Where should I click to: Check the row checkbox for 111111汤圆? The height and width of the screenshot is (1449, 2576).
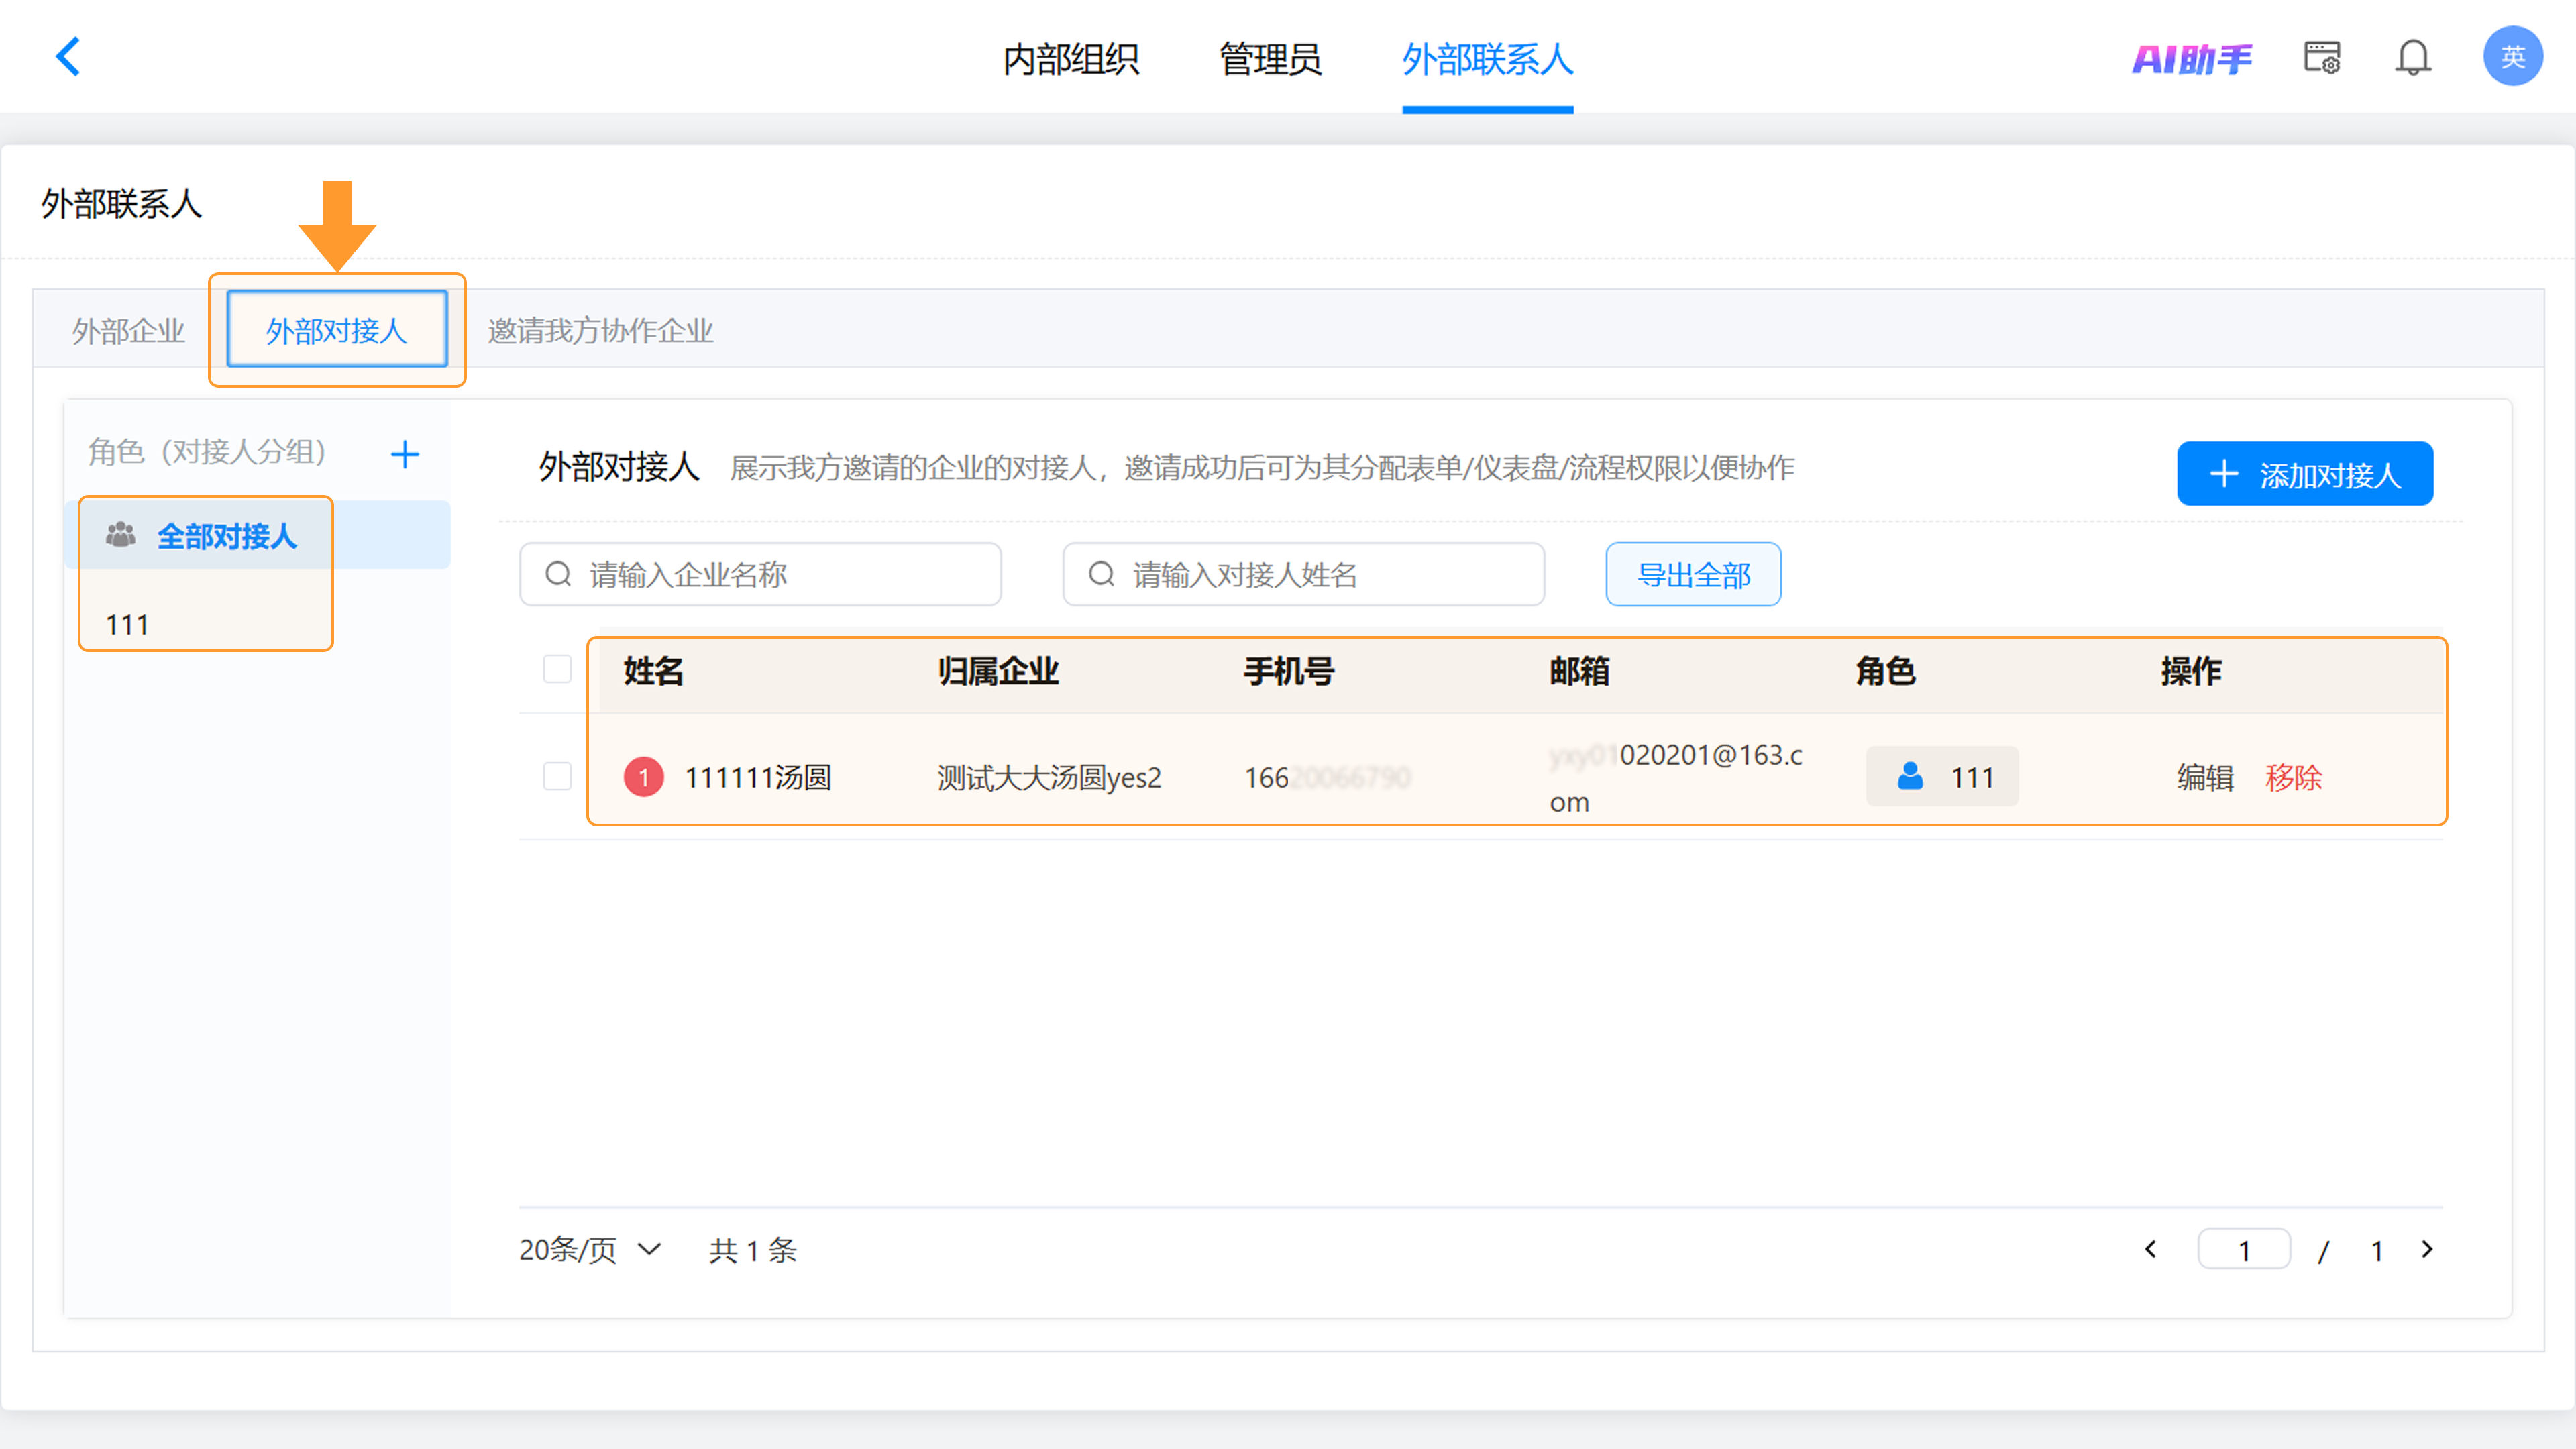click(557, 776)
